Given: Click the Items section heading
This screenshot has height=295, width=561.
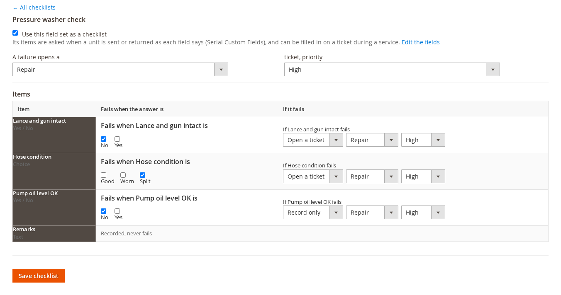Looking at the screenshot, I should (x=22, y=94).
